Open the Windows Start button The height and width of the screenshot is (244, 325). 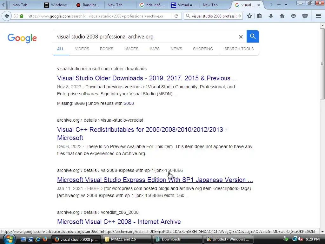(x=9, y=239)
